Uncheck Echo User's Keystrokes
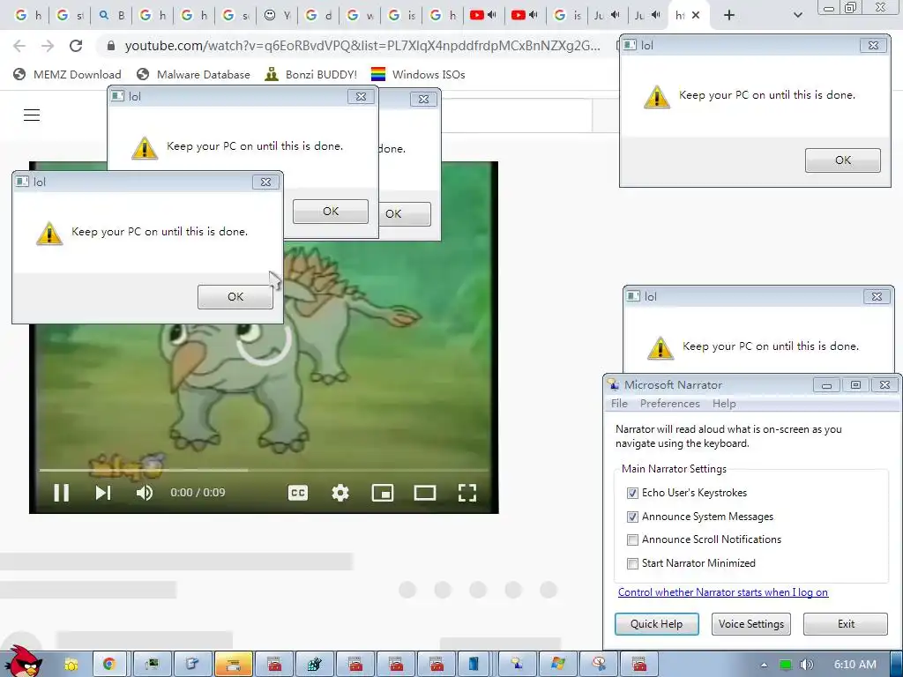This screenshot has width=903, height=677. tap(632, 493)
